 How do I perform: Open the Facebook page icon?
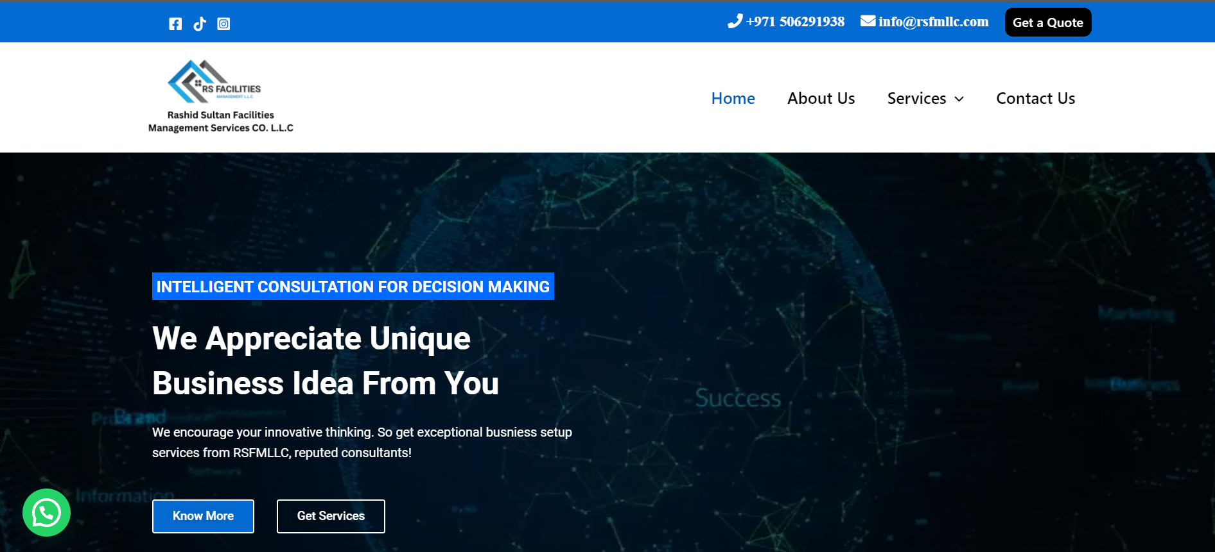175,24
